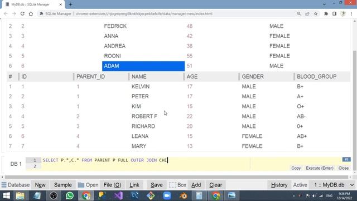This screenshot has width=357, height=201.
Task: Select the ROBERT F name cell
Action: point(144,117)
